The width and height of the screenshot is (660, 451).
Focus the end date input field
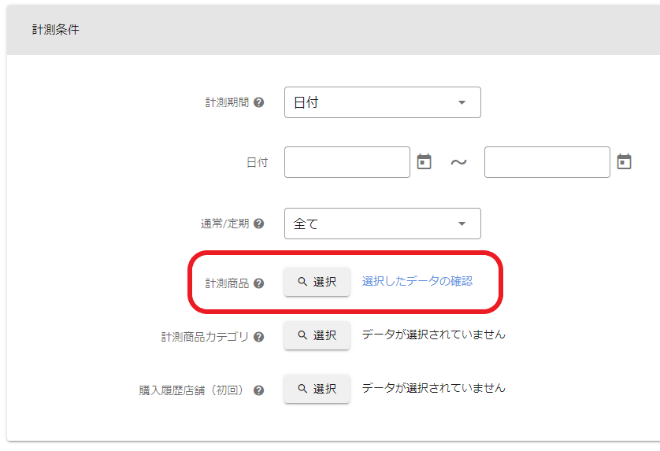coord(547,162)
